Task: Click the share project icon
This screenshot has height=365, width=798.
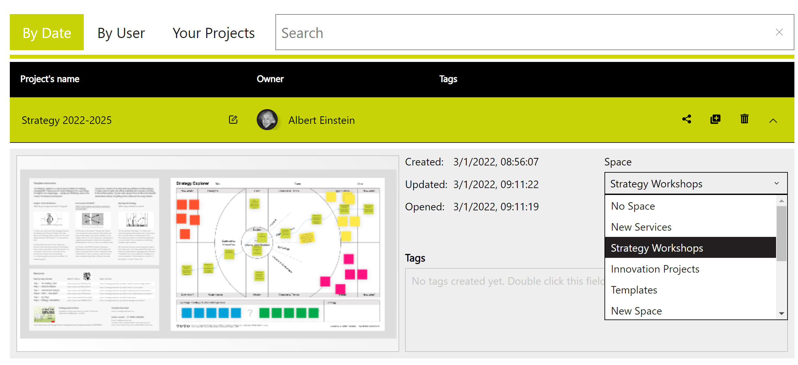Action: [686, 119]
